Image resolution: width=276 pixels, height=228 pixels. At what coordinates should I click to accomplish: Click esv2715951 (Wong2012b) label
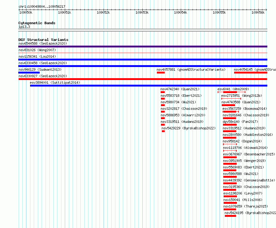242,96
